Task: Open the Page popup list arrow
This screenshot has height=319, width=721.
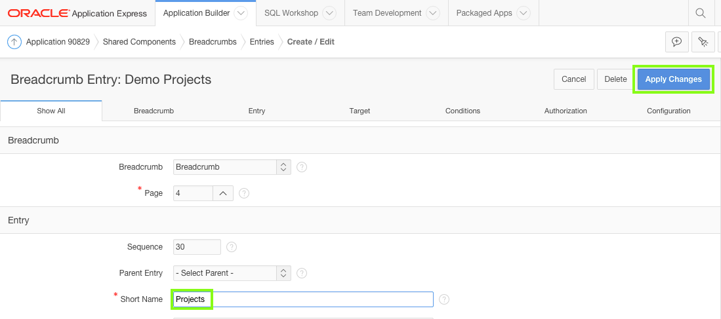Action: pos(223,193)
